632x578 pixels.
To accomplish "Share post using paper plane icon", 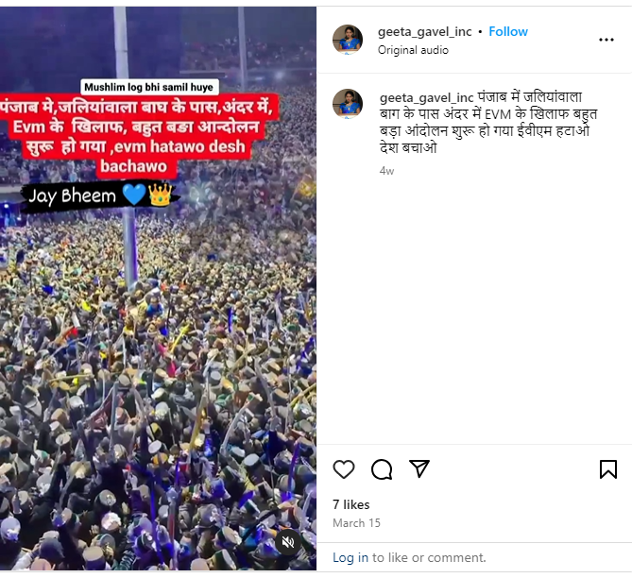I will point(419,468).
